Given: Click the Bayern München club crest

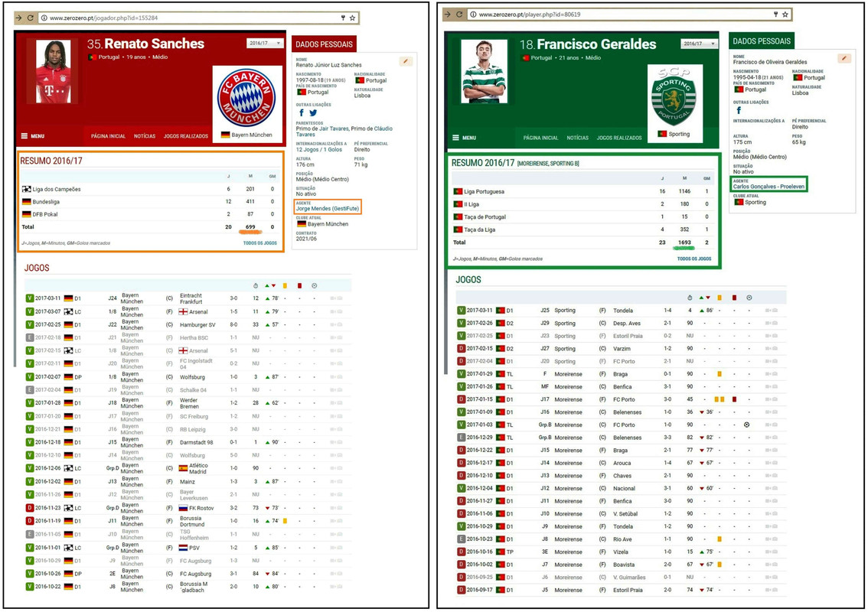Looking at the screenshot, I should pyautogui.click(x=246, y=98).
